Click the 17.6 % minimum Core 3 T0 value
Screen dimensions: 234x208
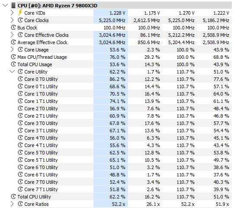click(x=152, y=123)
